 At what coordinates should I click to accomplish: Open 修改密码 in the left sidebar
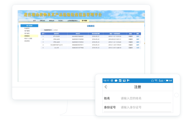[x=27, y=41]
